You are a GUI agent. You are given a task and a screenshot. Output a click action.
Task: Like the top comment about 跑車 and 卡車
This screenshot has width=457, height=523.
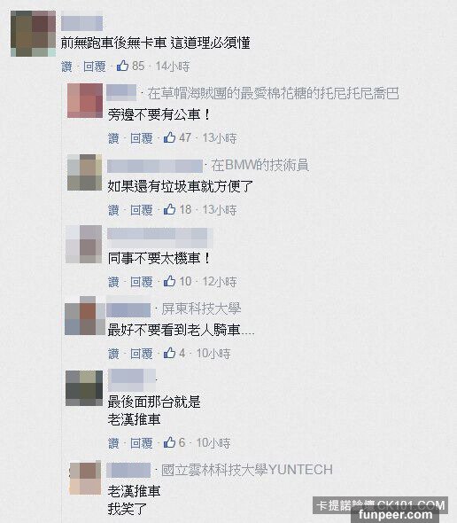tap(66, 66)
